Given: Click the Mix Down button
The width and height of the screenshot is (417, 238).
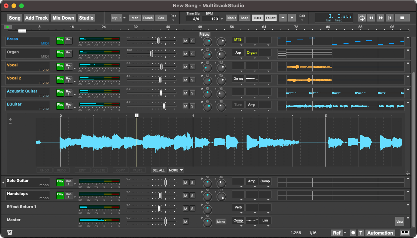Looking at the screenshot, I should (63, 18).
